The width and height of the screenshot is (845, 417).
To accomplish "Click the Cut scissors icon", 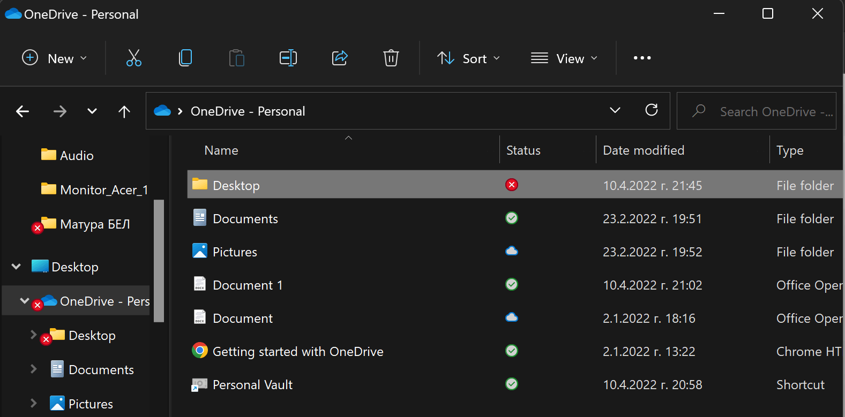I will point(133,58).
